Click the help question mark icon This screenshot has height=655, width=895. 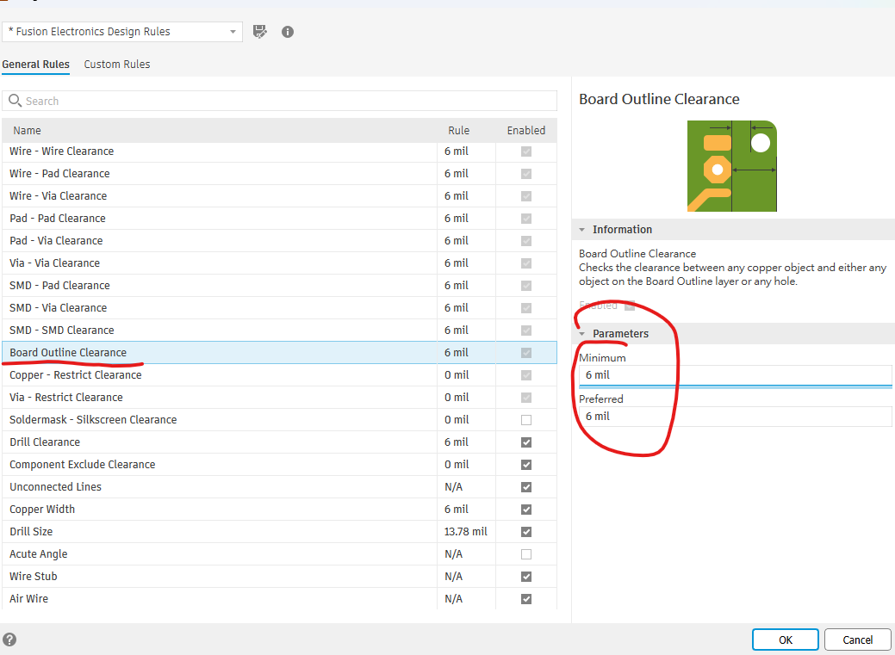10,640
